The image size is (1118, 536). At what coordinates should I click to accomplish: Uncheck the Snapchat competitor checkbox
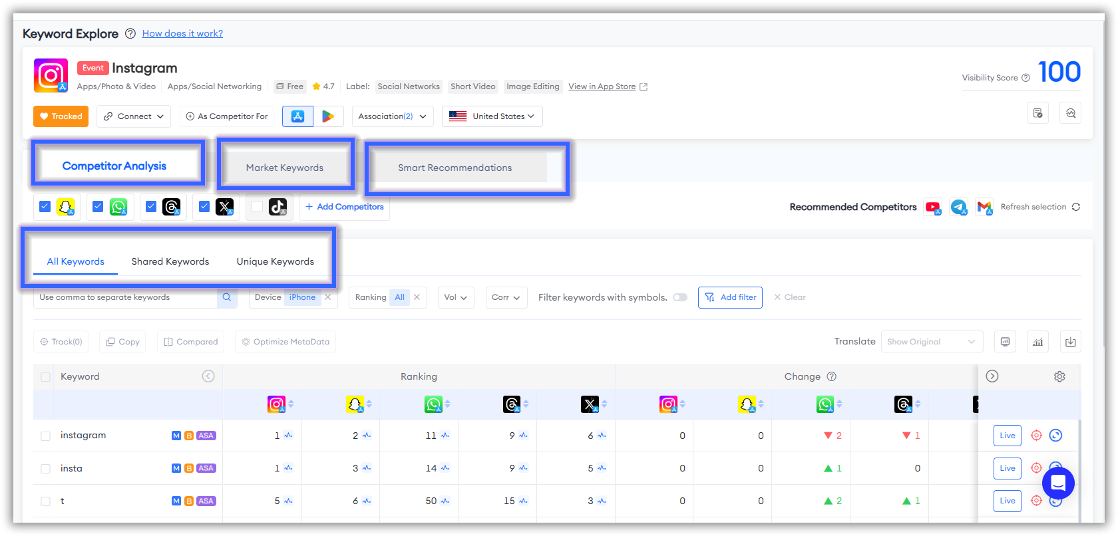45,207
